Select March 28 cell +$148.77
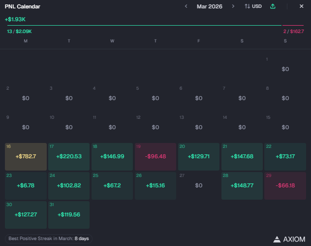Screen dimensions: 311x246 click(x=242, y=186)
